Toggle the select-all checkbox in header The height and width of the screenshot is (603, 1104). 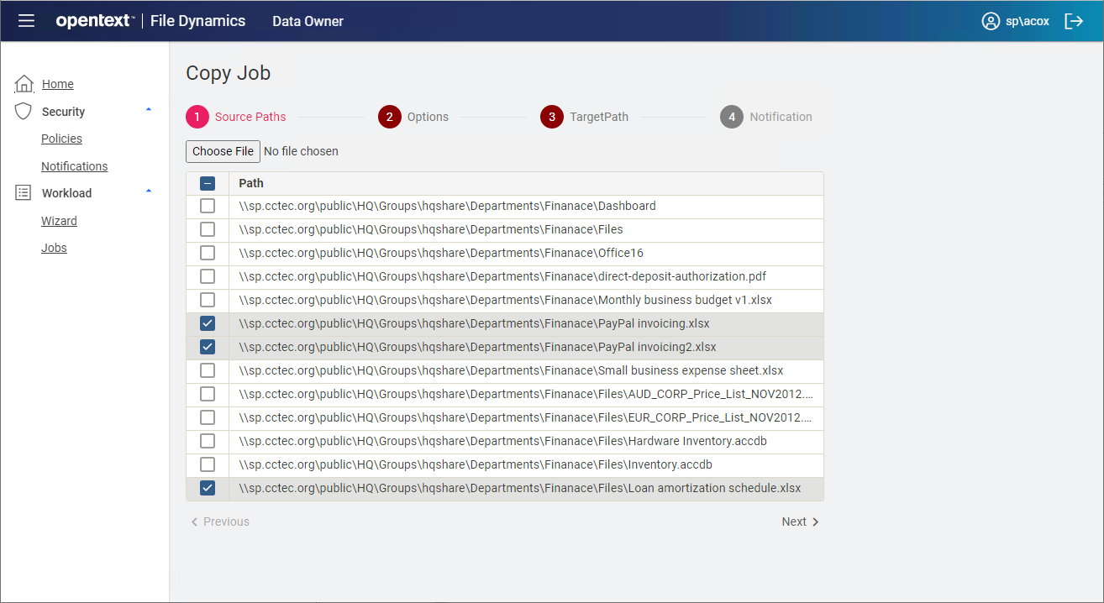click(x=208, y=183)
